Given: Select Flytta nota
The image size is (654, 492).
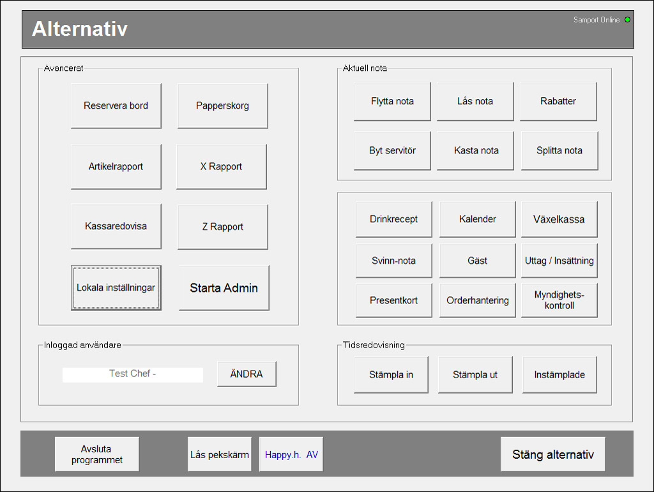Looking at the screenshot, I should [392, 101].
